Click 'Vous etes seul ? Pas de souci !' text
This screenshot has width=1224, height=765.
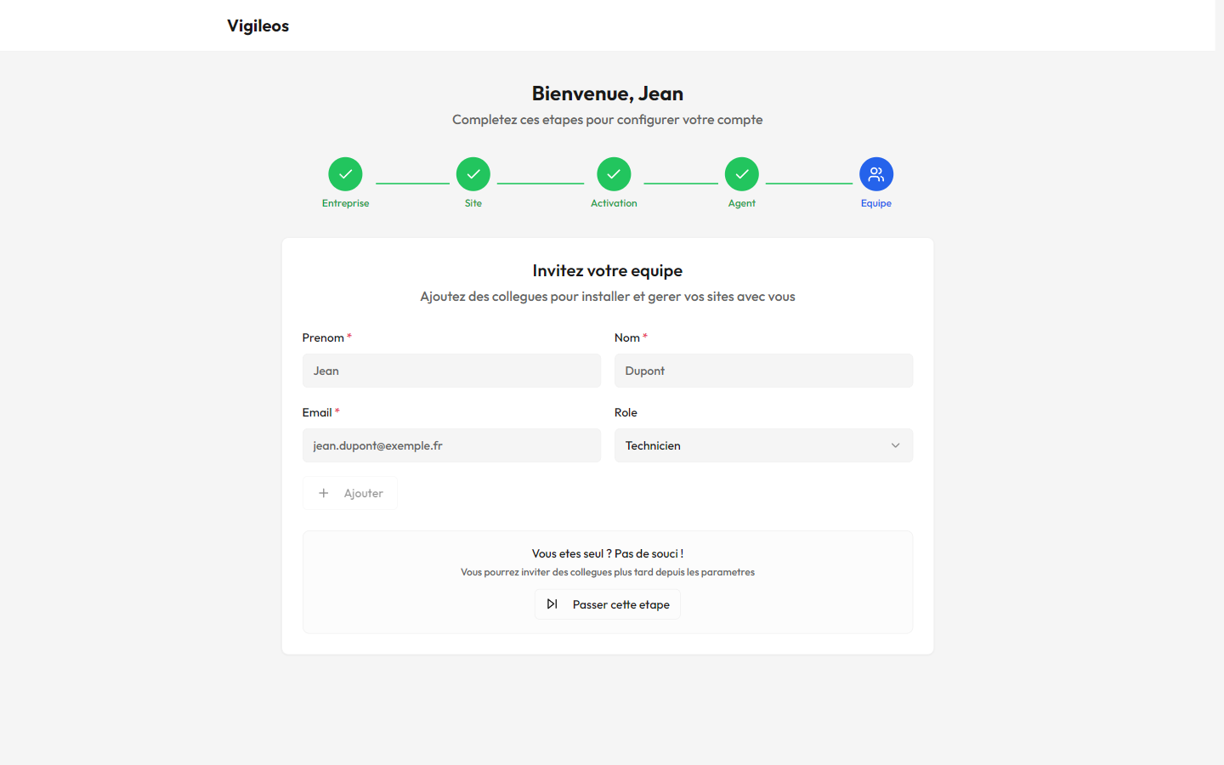tap(608, 553)
